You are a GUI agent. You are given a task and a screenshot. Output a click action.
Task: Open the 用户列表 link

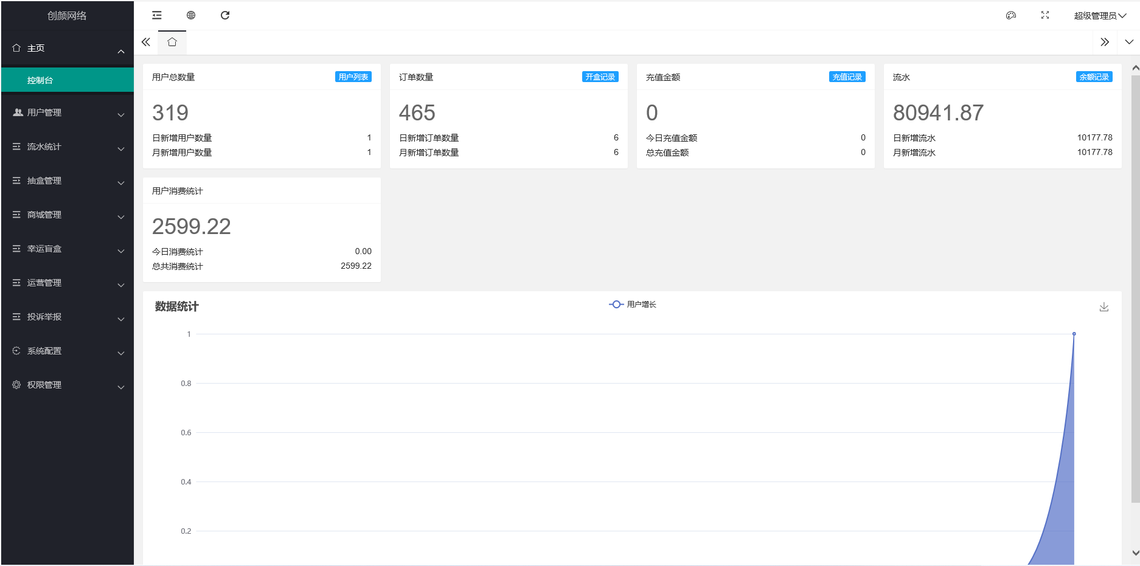tap(353, 77)
